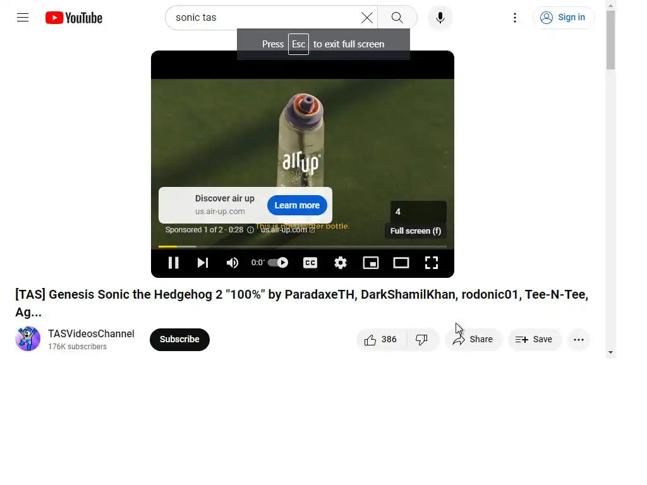Save video to playlist
The image size is (647, 485).
click(x=534, y=339)
